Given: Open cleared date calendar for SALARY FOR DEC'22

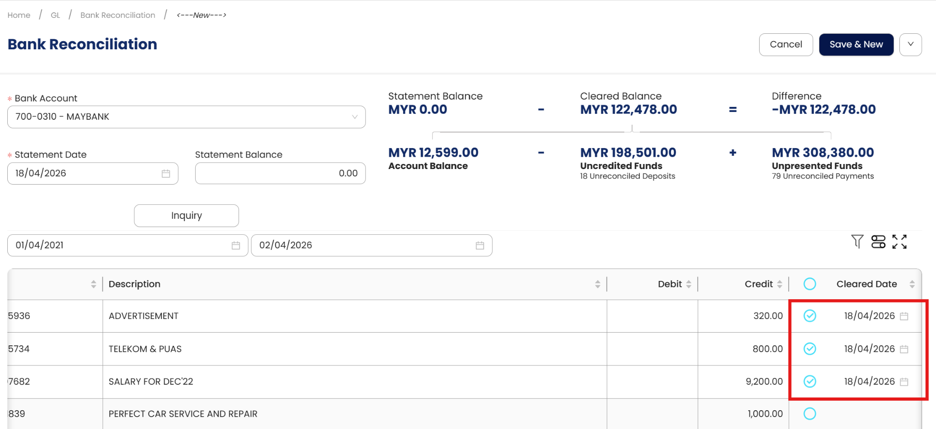Looking at the screenshot, I should (x=904, y=381).
